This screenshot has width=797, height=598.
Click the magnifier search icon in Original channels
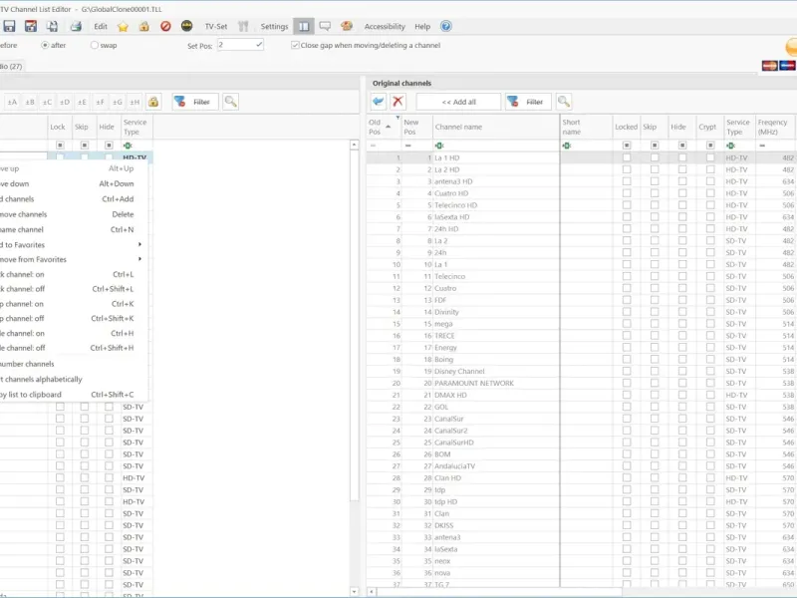(563, 102)
